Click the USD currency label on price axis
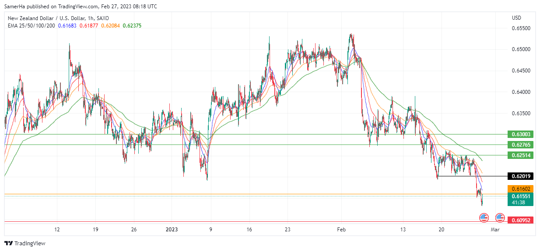 click(x=516, y=18)
